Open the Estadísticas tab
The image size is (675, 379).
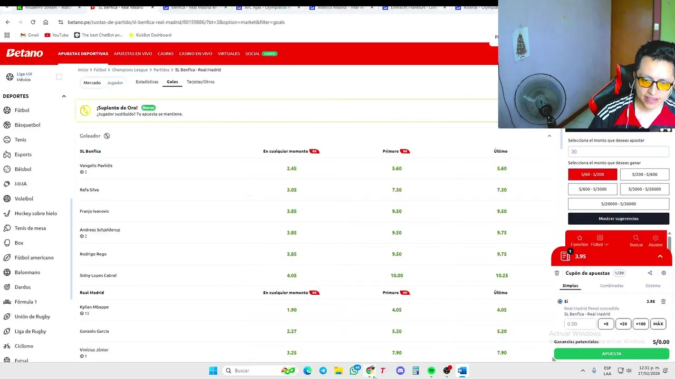pyautogui.click(x=147, y=82)
